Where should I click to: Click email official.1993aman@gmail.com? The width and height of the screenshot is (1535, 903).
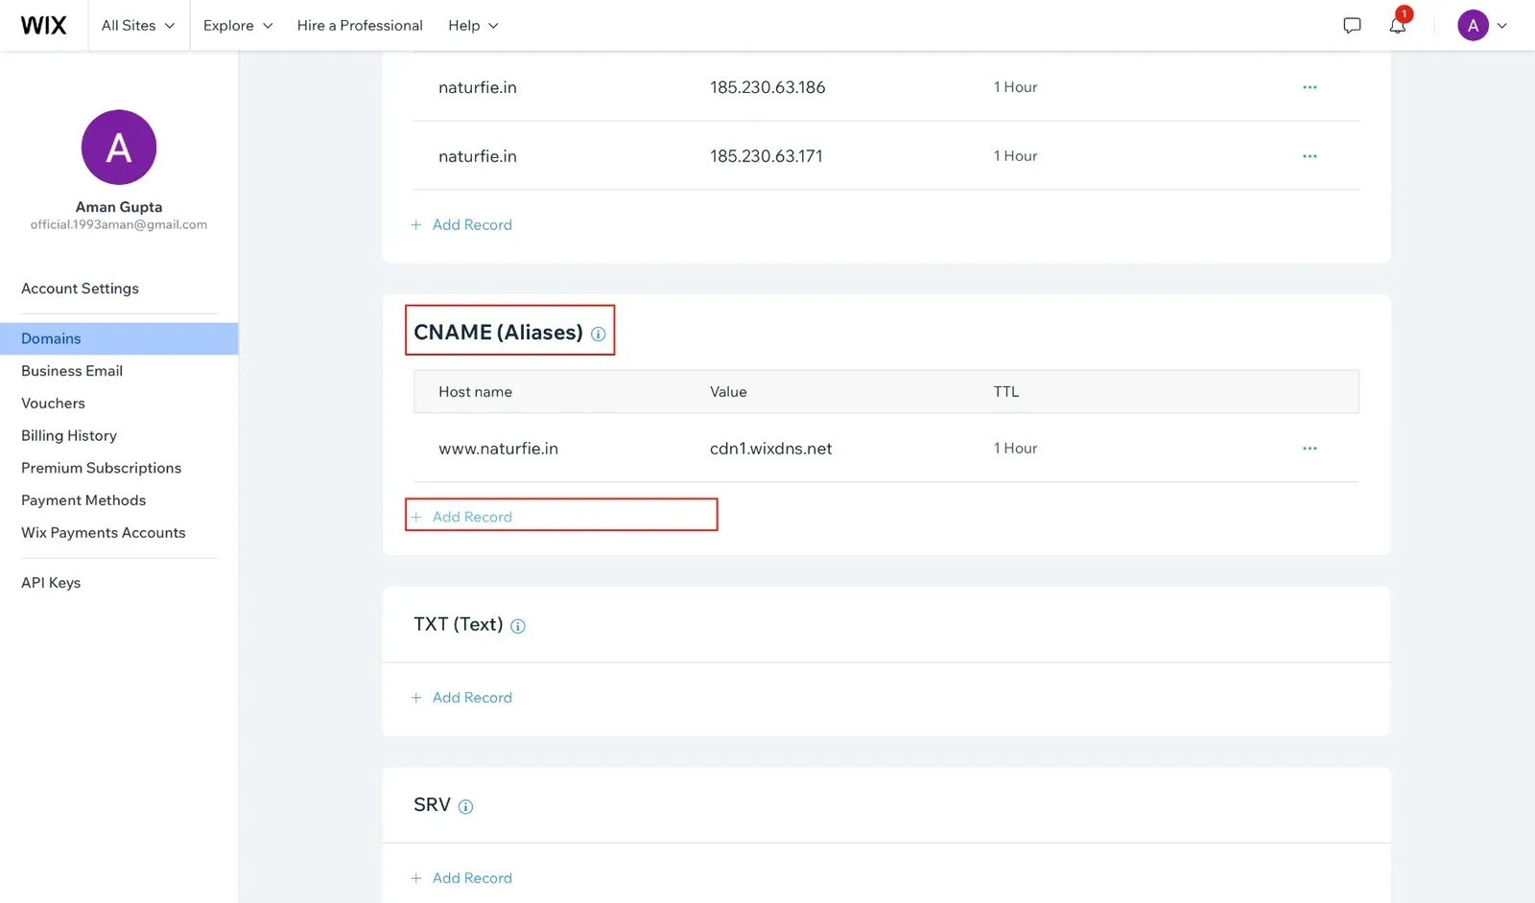pyautogui.click(x=119, y=224)
